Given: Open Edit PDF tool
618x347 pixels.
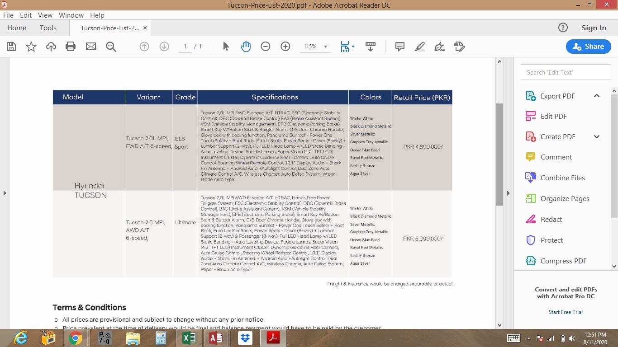Looking at the screenshot, I should pyautogui.click(x=553, y=116).
